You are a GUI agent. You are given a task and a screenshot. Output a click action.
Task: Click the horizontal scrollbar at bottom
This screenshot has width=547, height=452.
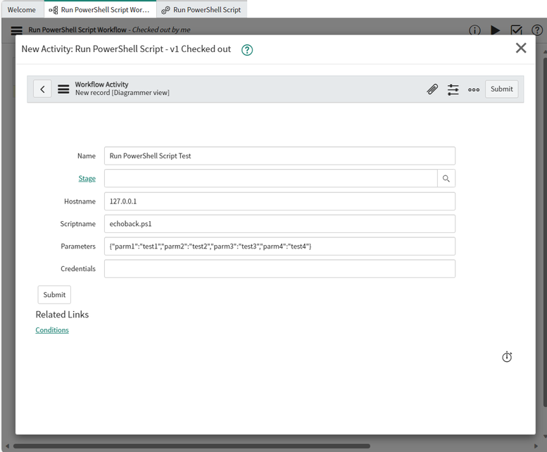(191, 446)
